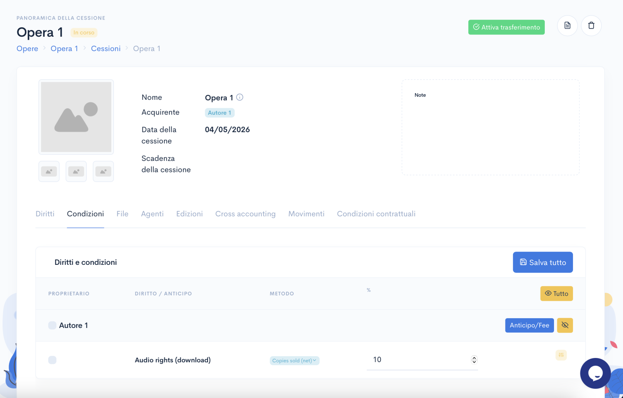Open the Copies sold (net) method dropdown

click(294, 361)
